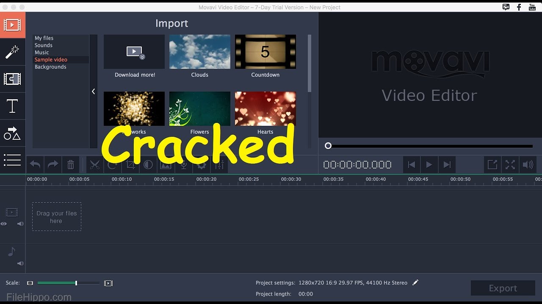Screen dimensions: 542x304
Task: Click the preview seek bar handle
Action: pos(328,146)
